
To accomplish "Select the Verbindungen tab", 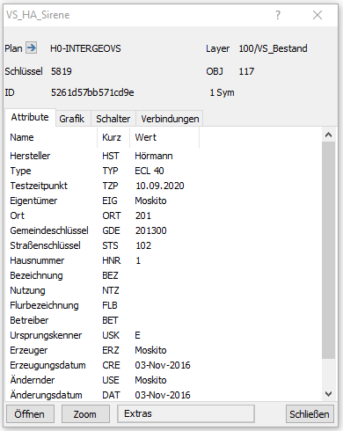I will coord(170,119).
